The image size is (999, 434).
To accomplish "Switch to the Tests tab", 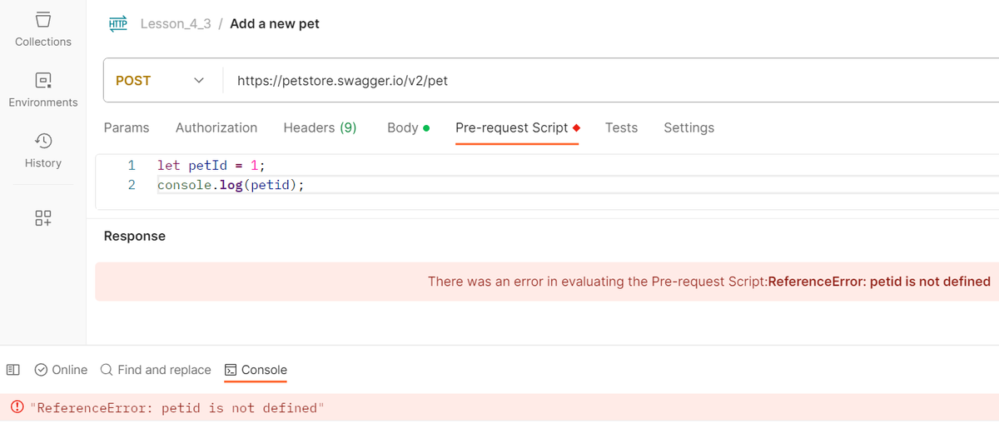I will 621,127.
